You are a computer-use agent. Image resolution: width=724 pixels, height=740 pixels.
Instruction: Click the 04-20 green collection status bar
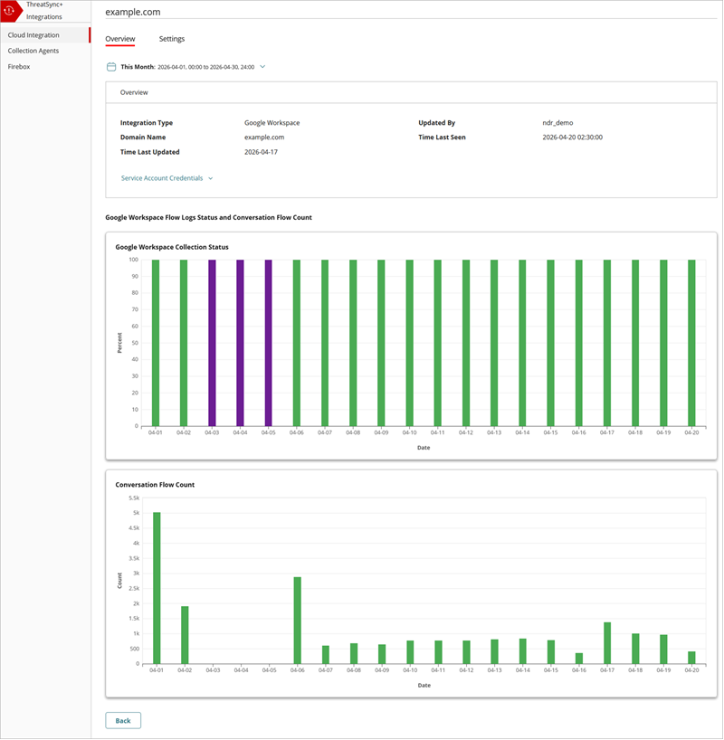point(692,343)
